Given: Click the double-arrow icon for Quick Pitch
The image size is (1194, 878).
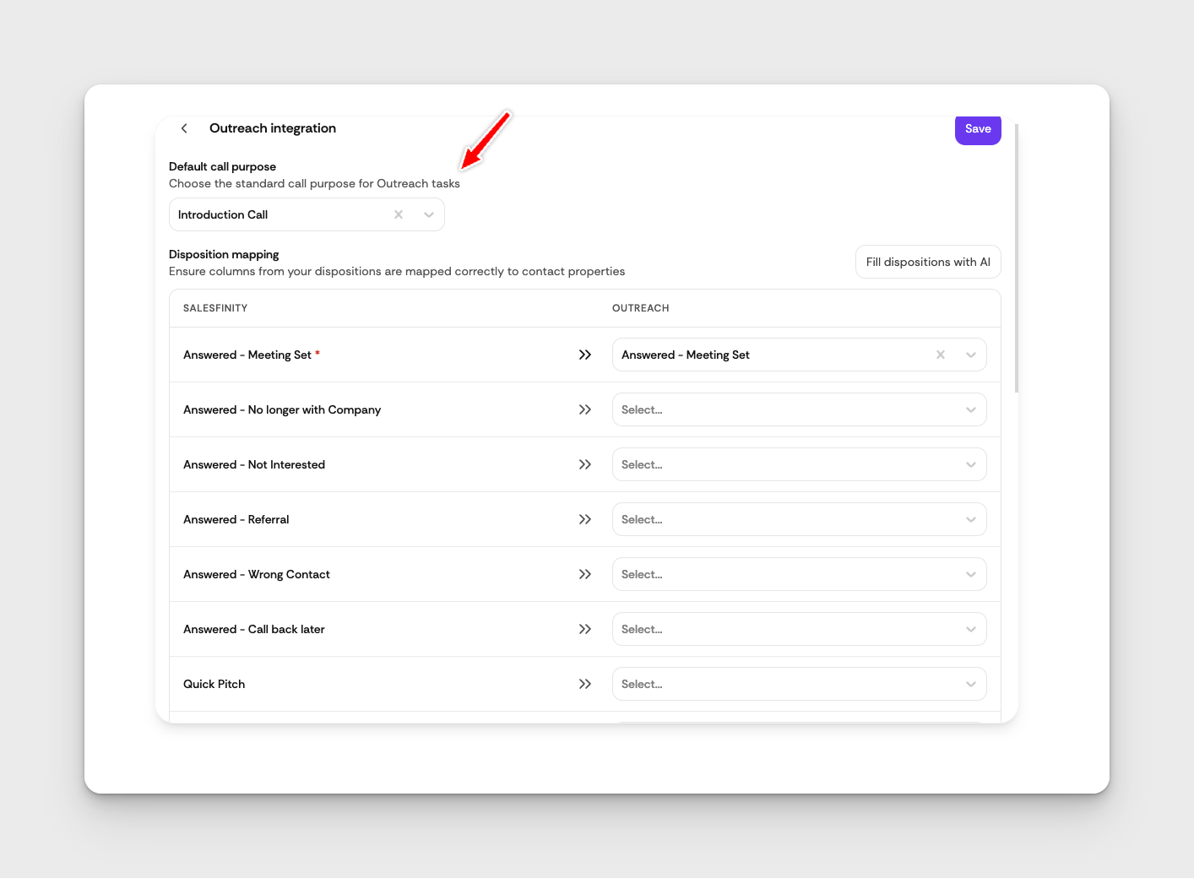Looking at the screenshot, I should point(585,684).
